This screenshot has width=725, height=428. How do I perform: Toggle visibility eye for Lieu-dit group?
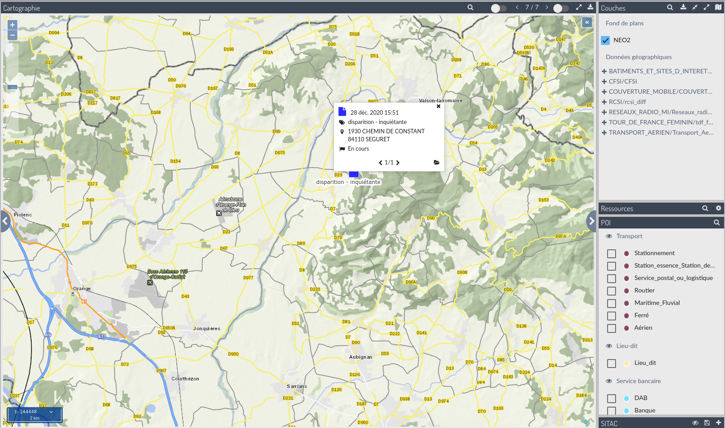coord(609,346)
